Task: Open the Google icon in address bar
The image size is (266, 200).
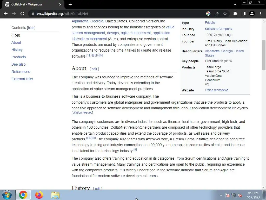Action: point(208,14)
